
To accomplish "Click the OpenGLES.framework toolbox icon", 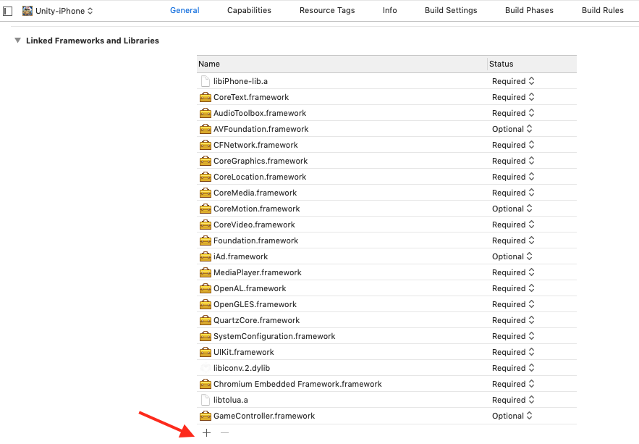I will 206,304.
